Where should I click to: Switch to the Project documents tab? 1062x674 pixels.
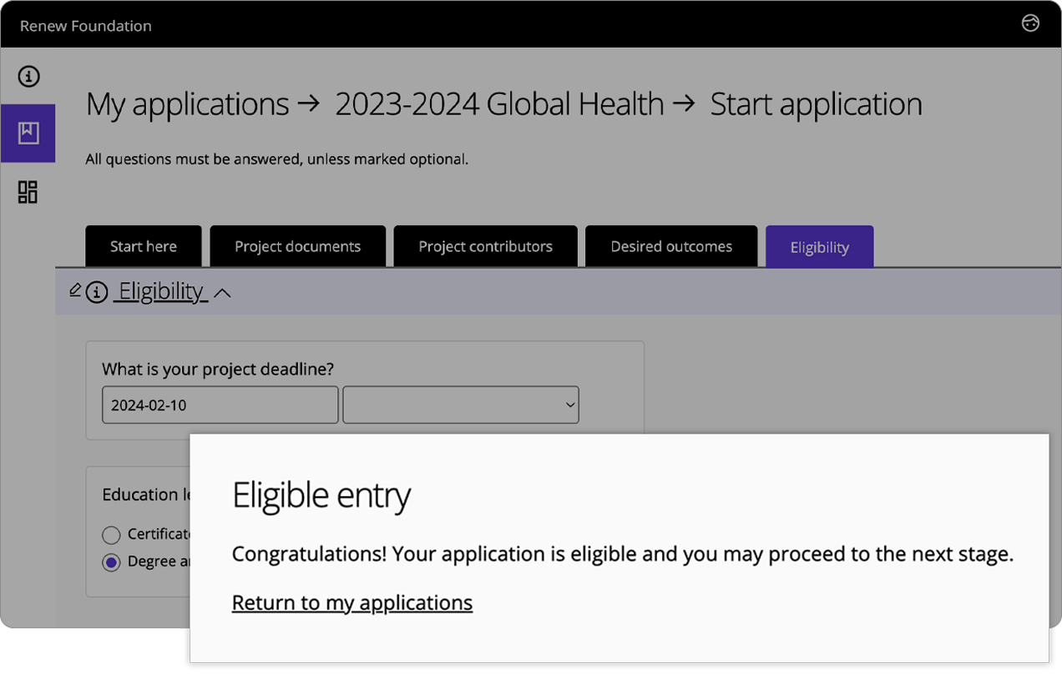(x=297, y=246)
